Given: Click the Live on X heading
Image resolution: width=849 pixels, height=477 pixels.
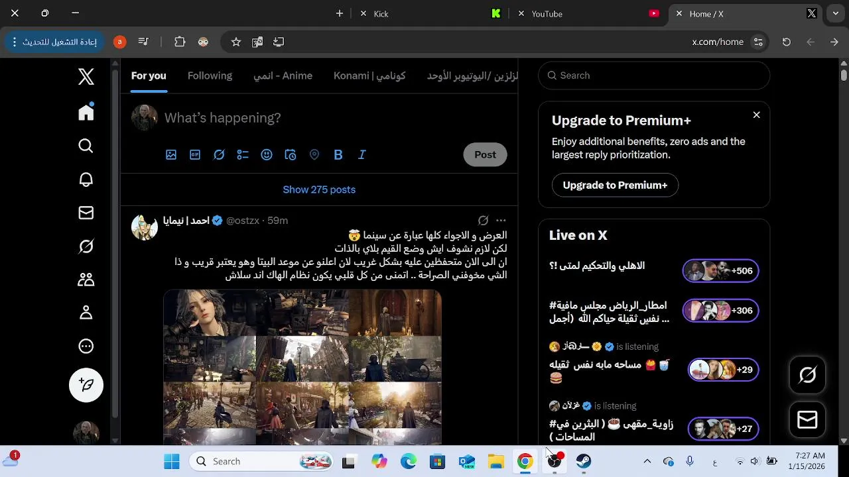Looking at the screenshot, I should point(578,235).
